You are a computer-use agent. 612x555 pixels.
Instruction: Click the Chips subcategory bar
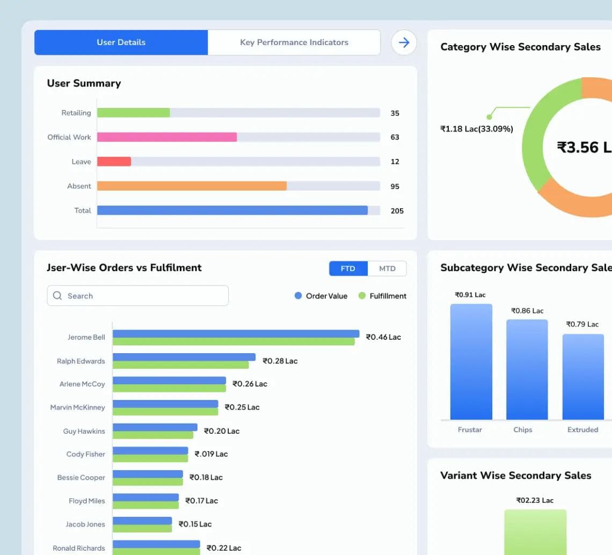[527, 370]
